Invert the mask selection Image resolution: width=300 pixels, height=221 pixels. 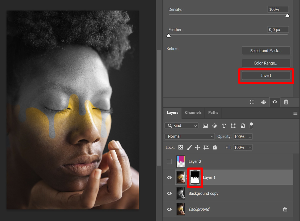(x=266, y=75)
